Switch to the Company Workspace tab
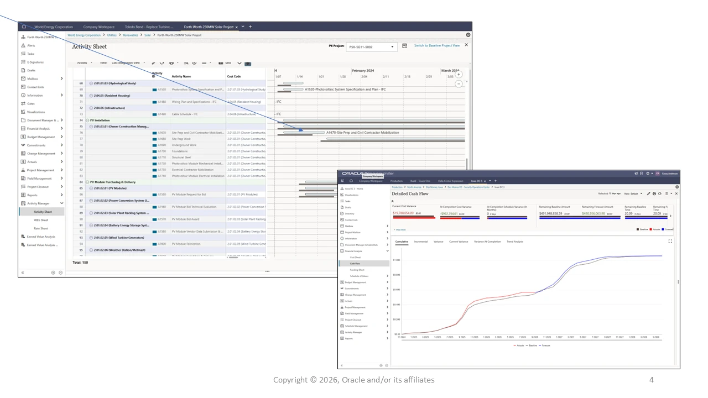 click(x=99, y=27)
